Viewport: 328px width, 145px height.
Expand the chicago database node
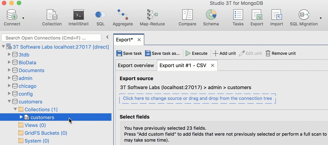[x=9, y=86]
